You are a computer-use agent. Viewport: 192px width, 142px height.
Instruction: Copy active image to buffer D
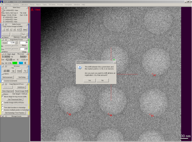(14, 29)
